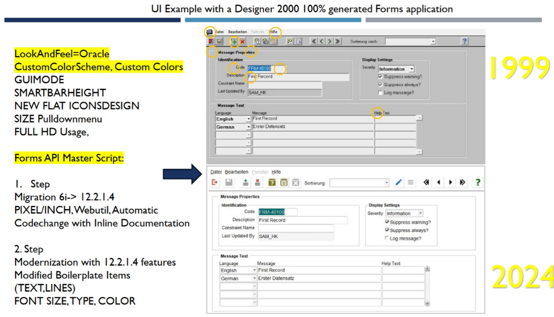Viewport: 554px width, 317px height.
Task: Enable 'Log message?' checkbox in the 2024 form
Action: [x=387, y=238]
